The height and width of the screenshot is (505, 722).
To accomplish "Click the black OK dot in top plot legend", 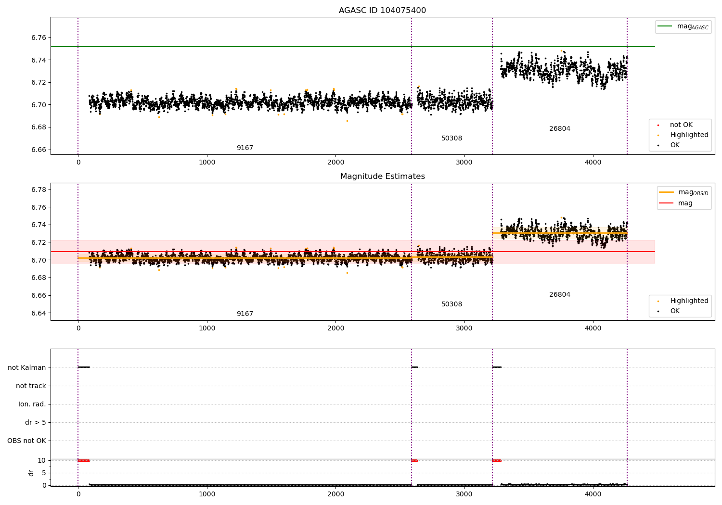I will click(x=658, y=145).
